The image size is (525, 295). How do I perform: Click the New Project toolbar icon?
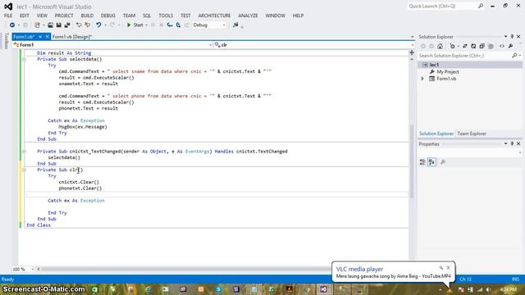(x=37, y=25)
